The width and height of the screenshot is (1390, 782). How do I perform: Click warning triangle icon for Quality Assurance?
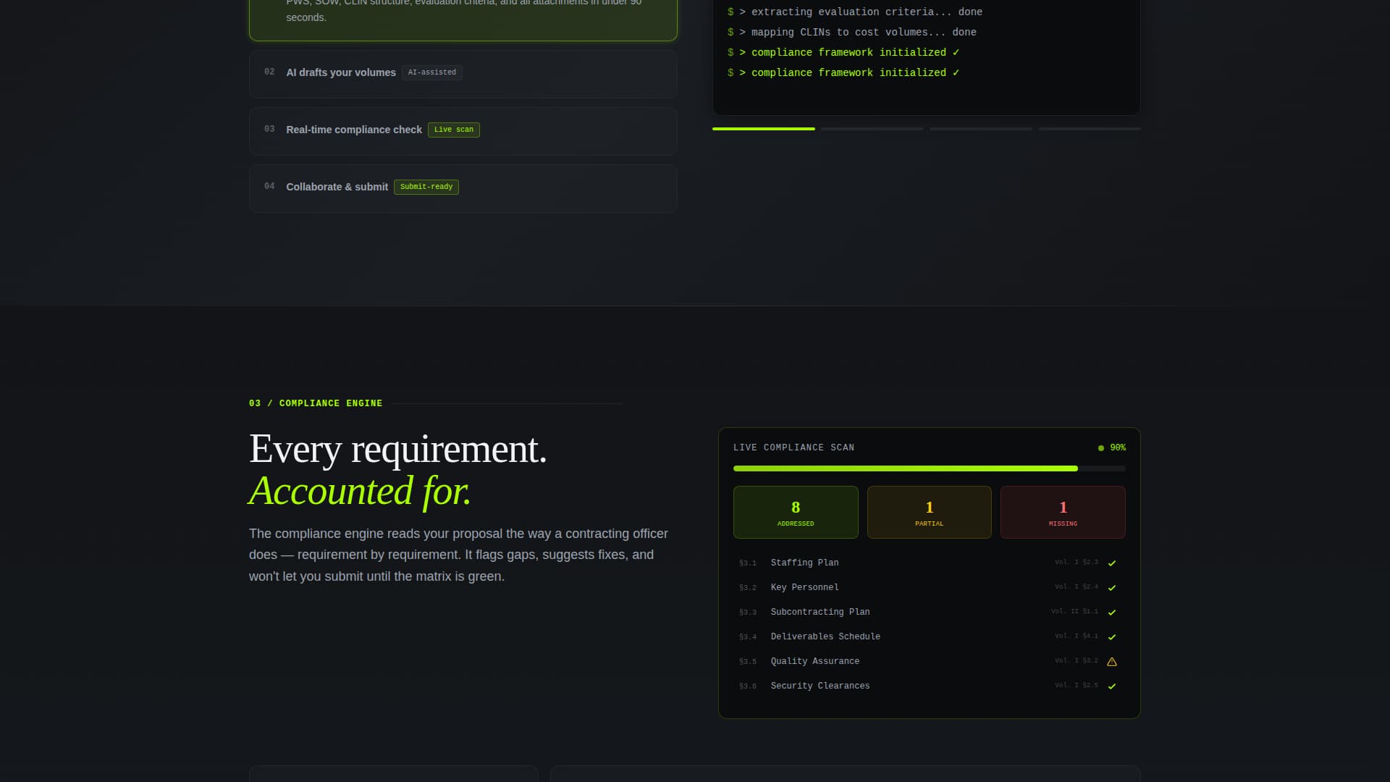click(1112, 661)
